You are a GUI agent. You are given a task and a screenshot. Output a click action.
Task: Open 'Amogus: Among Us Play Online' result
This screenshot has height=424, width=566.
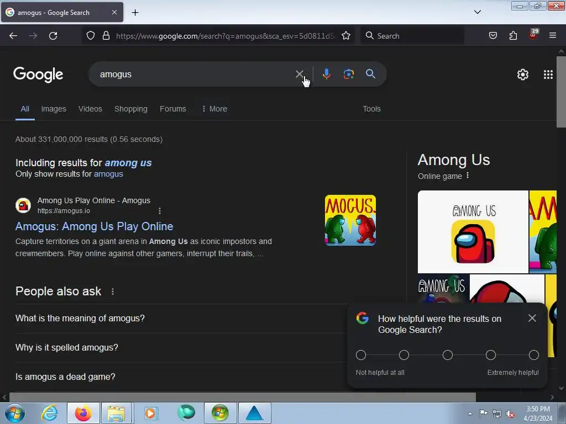pyautogui.click(x=94, y=226)
